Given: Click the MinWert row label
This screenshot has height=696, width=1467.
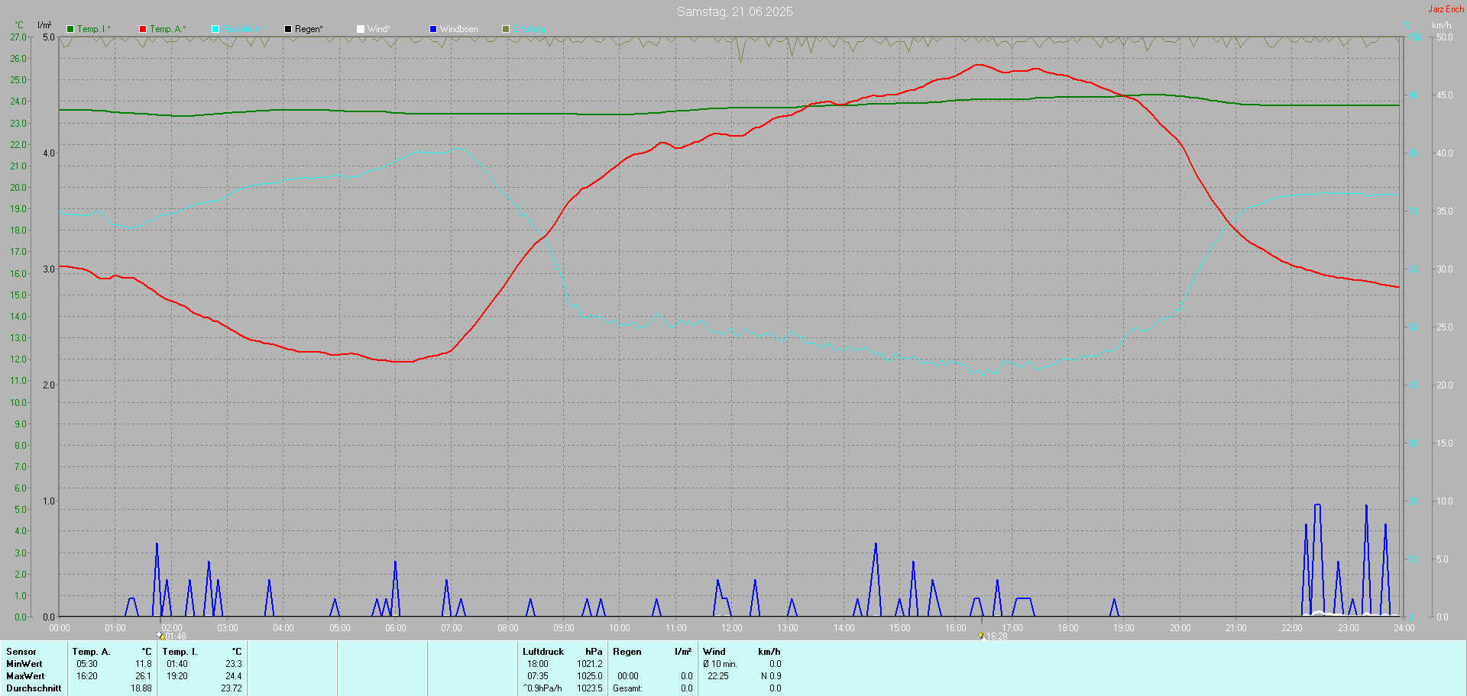Looking at the screenshot, I should tap(24, 664).
